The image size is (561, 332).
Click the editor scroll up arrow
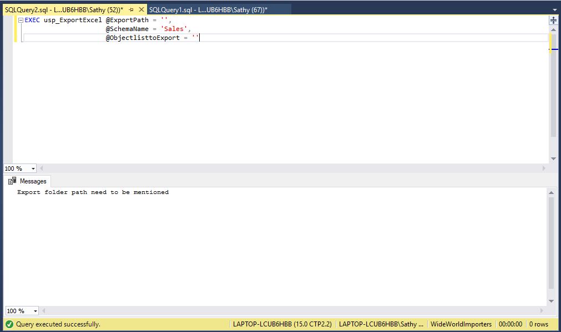click(x=553, y=30)
